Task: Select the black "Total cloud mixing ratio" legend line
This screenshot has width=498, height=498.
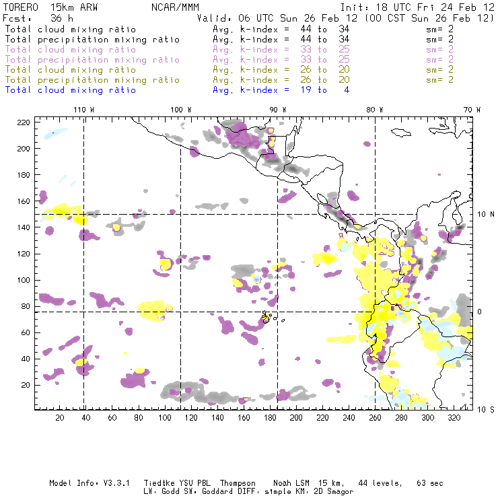Action: pos(71,30)
